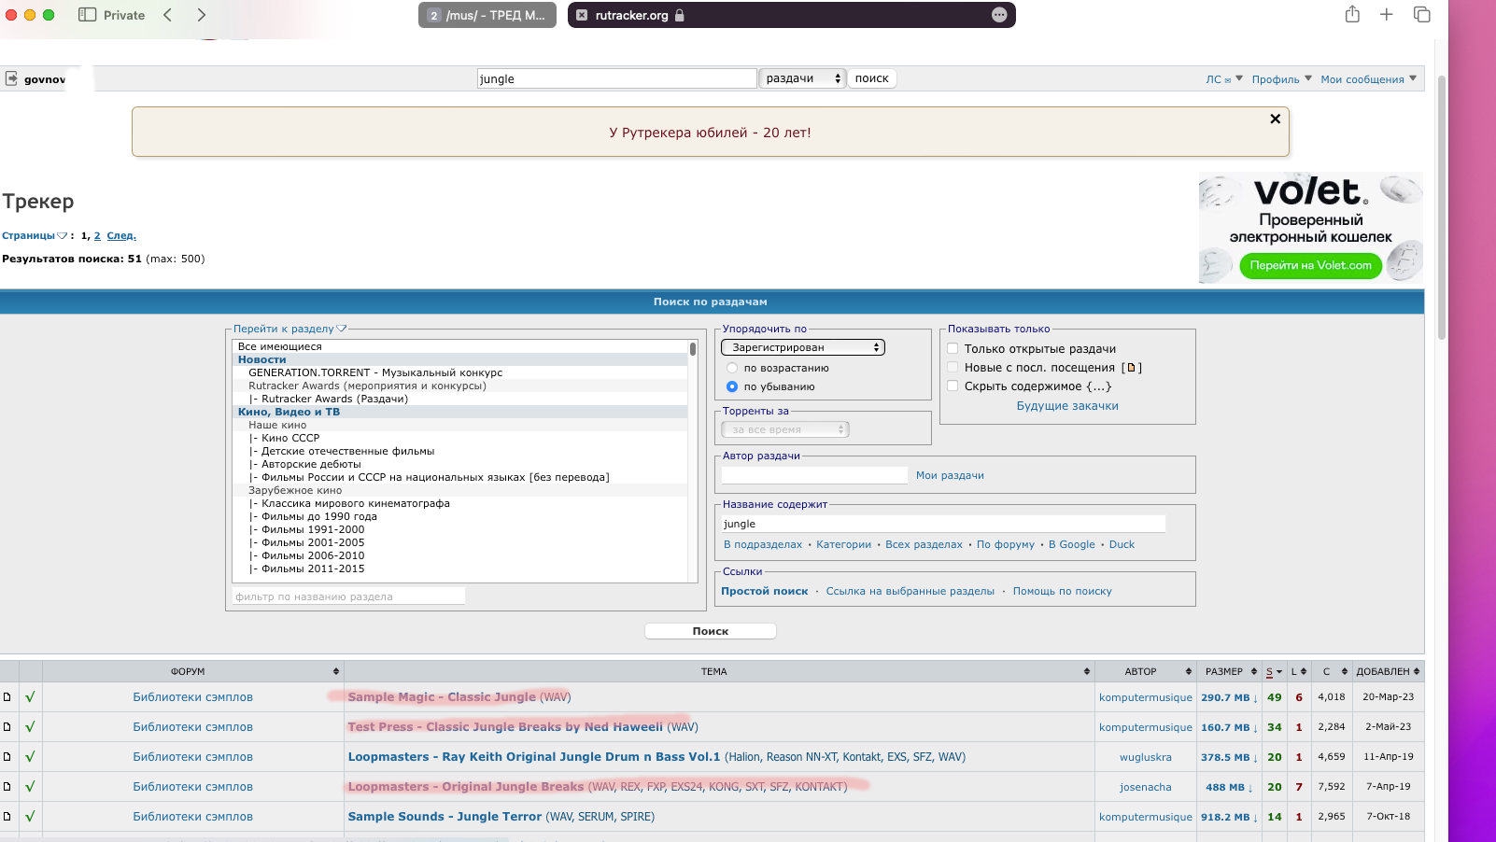Screen dimensions: 1496x842
Task: Click sort arrows on ТЕМА column
Action: [1087, 671]
